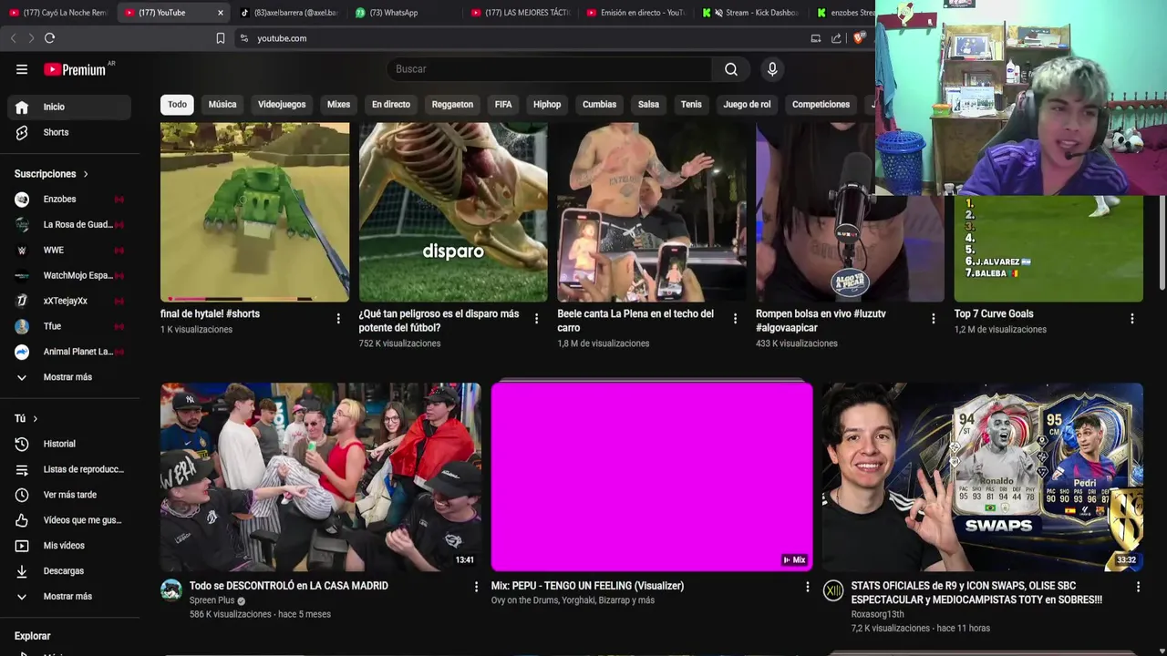Click browser share icon

(x=836, y=38)
